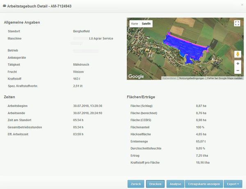Open Nutzungsbedingungen link on map

(191, 78)
